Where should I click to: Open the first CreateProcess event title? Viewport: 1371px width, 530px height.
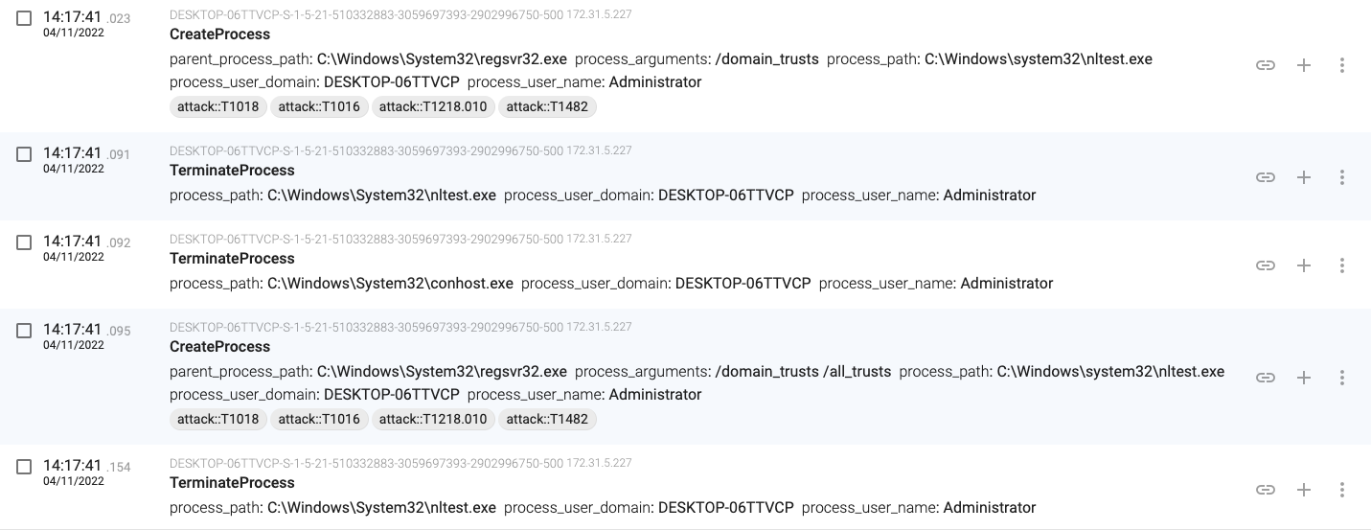pyautogui.click(x=219, y=34)
